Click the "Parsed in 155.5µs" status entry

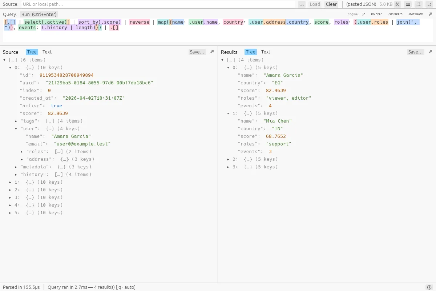click(21, 287)
